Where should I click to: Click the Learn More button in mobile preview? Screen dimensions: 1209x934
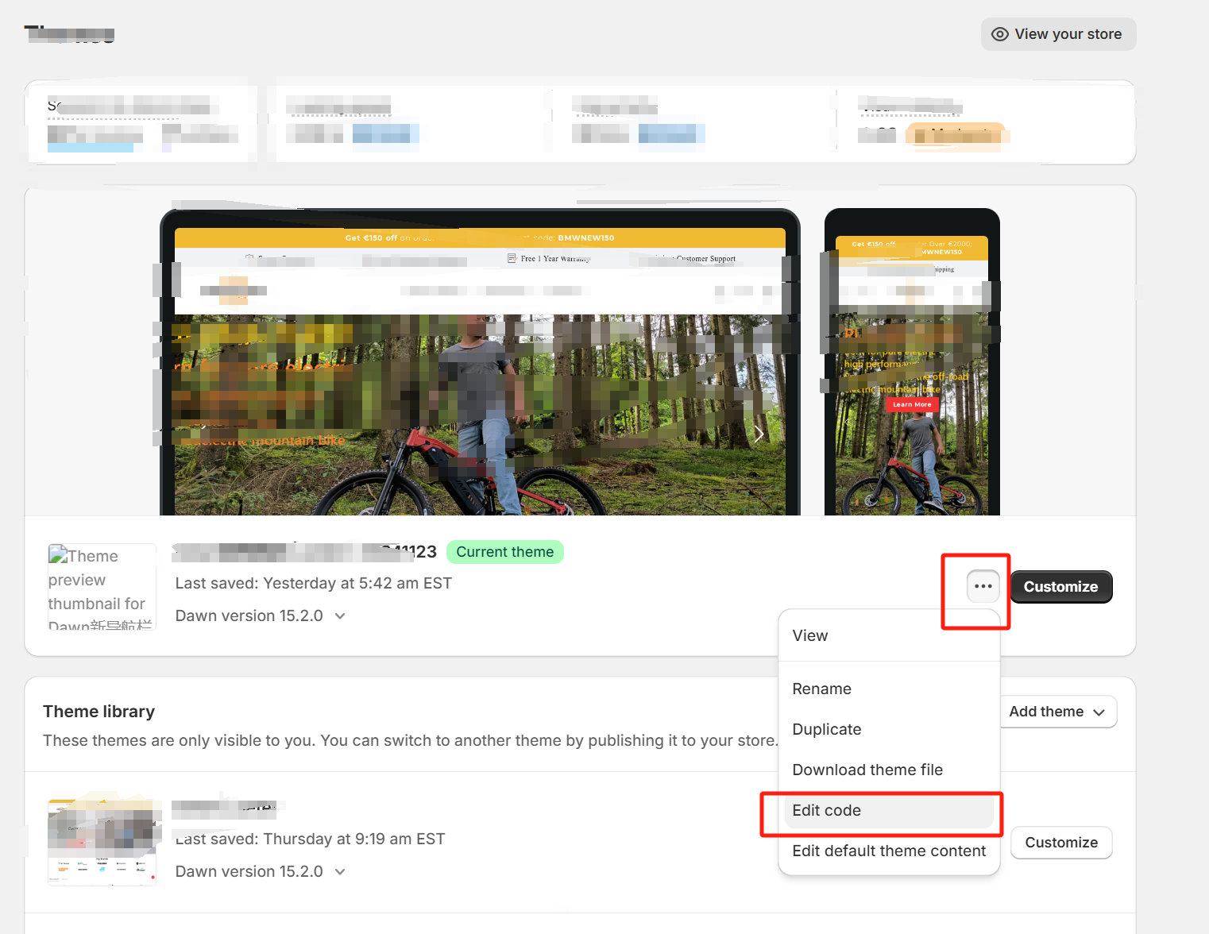pyautogui.click(x=912, y=404)
